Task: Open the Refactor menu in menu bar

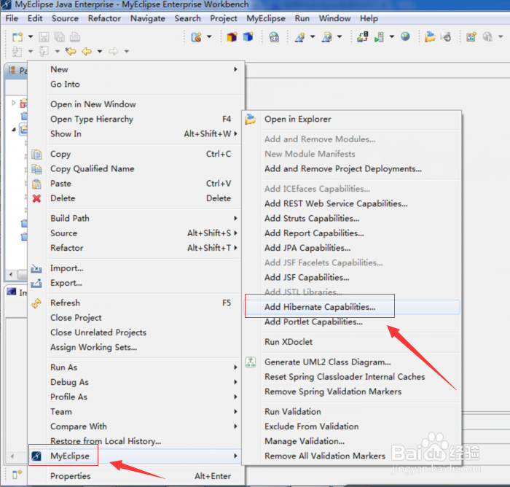Action: click(104, 18)
